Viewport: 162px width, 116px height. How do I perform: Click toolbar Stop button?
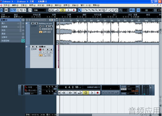coord(63,10)
